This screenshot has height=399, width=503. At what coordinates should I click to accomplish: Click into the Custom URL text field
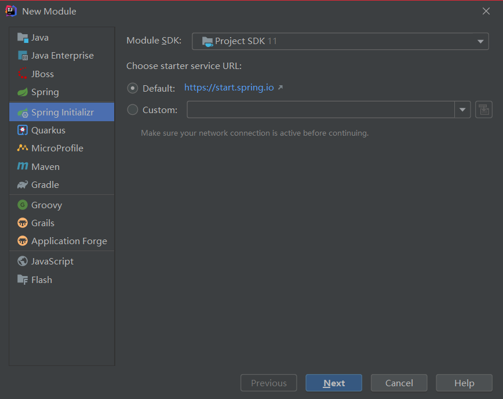321,110
